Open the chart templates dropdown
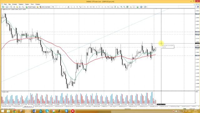200x113 pixels. (x=146, y=7)
